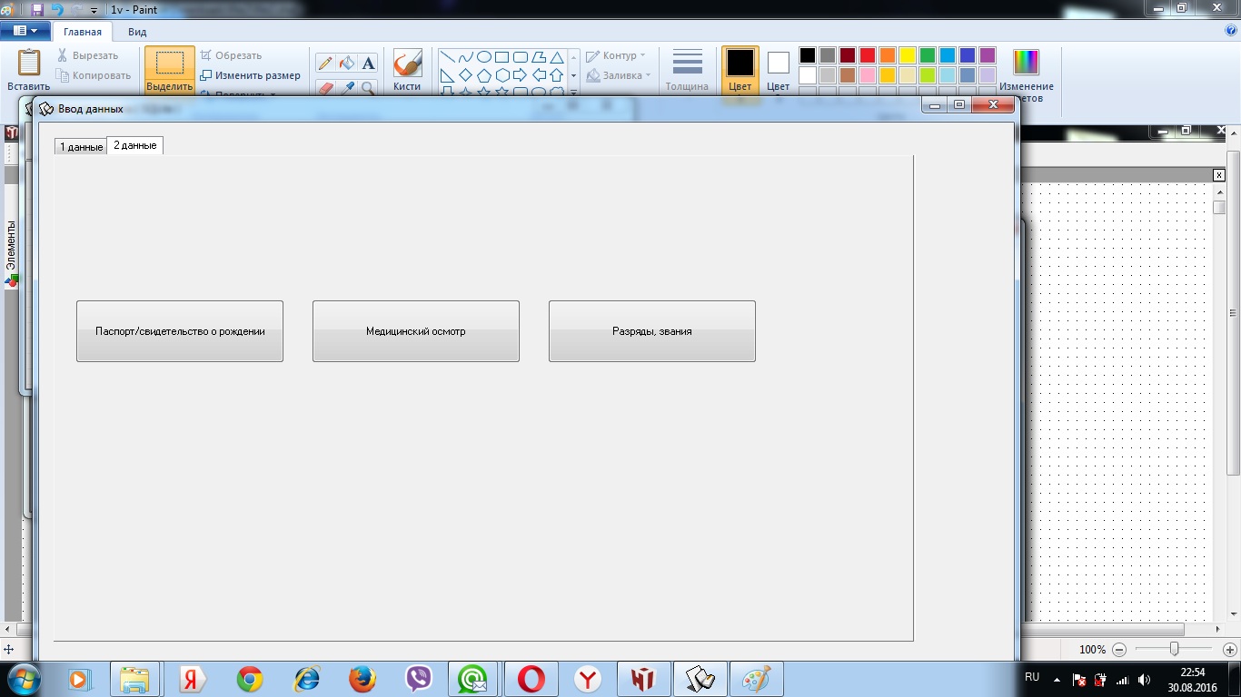Click the 'Медицинский осмотр' button
The image size is (1241, 697).
tap(416, 331)
